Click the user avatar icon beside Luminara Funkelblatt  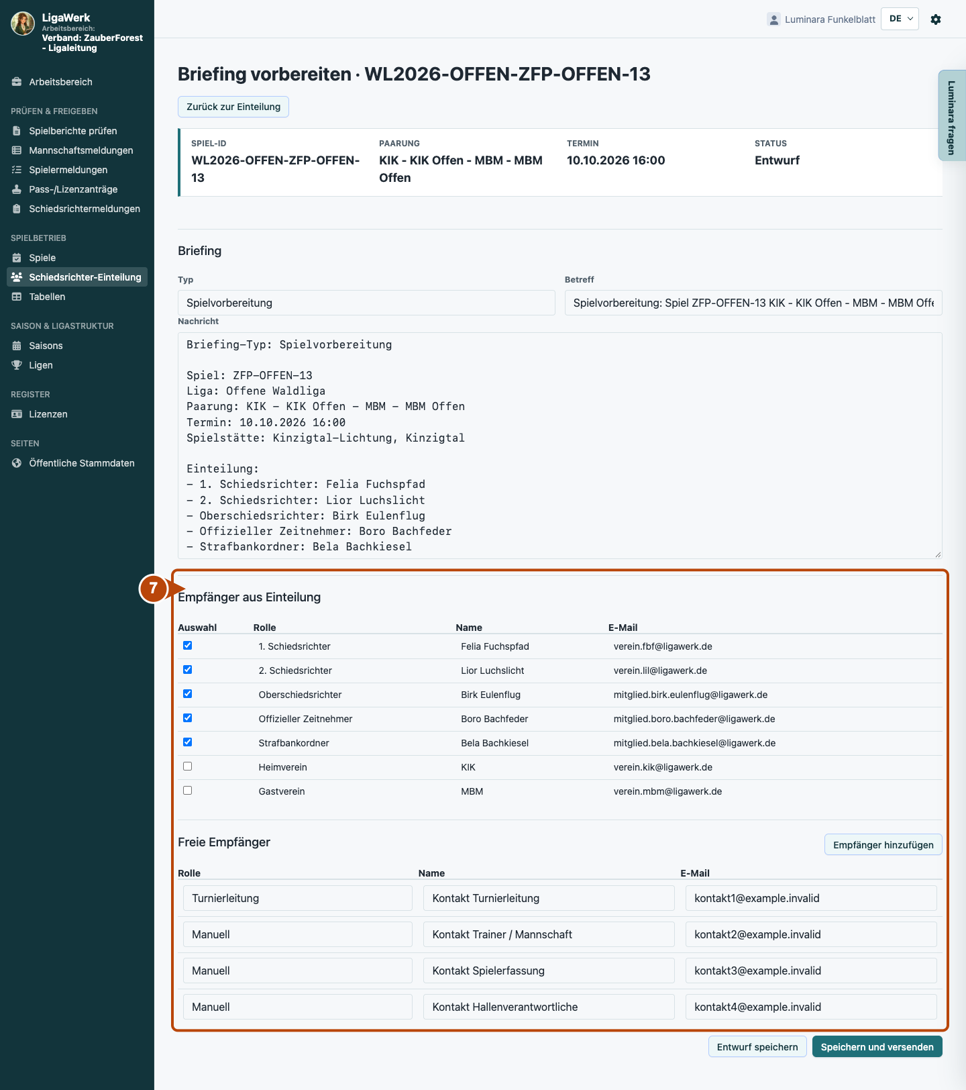pyautogui.click(x=773, y=19)
